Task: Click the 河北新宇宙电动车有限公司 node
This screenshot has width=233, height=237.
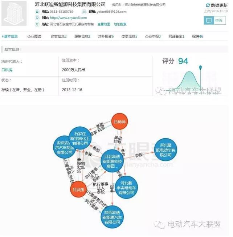Action: click(x=126, y=188)
